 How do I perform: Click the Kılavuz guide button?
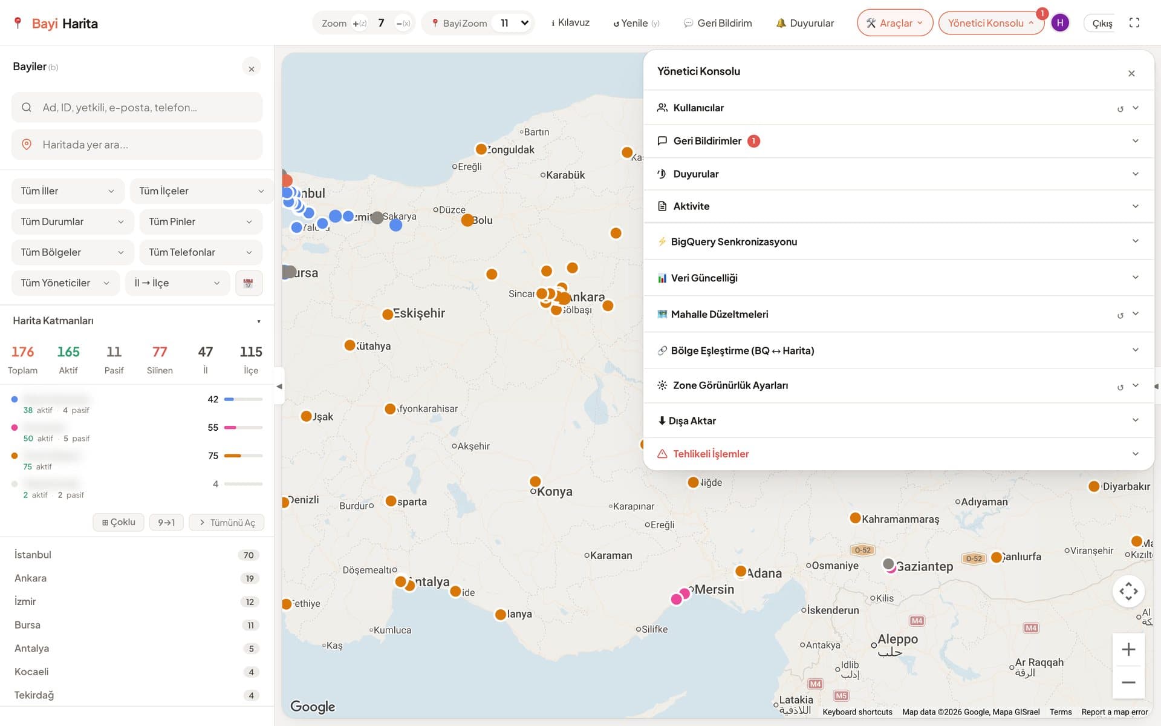click(x=570, y=23)
